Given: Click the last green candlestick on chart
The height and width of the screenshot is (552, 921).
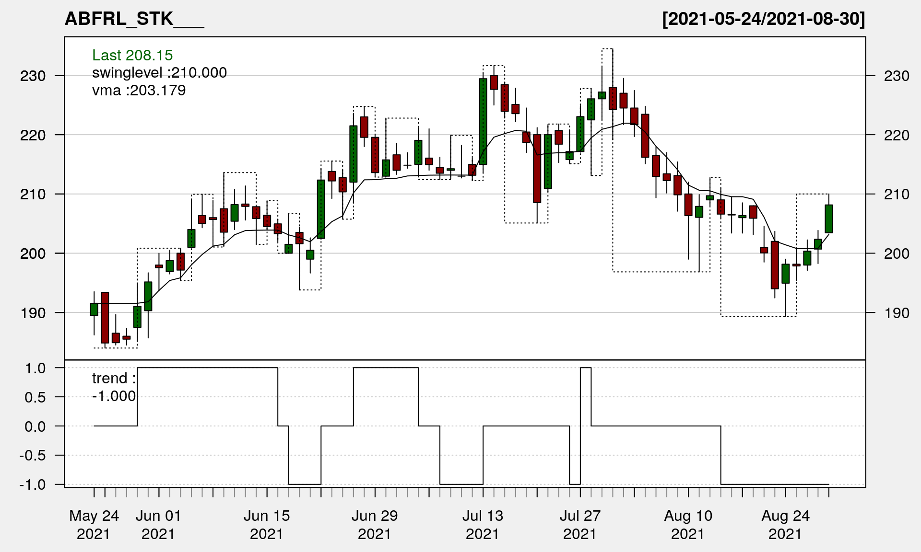Looking at the screenshot, I should (828, 218).
